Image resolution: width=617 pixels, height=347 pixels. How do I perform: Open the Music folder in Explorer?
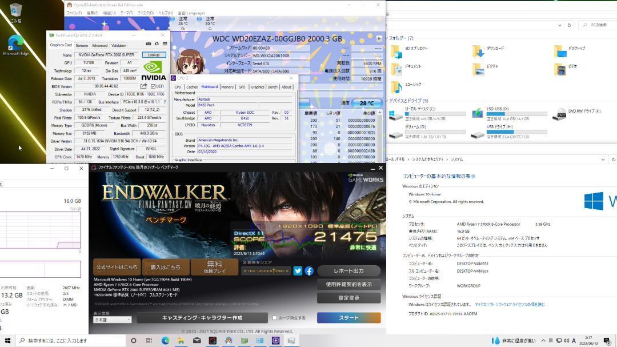point(407,87)
